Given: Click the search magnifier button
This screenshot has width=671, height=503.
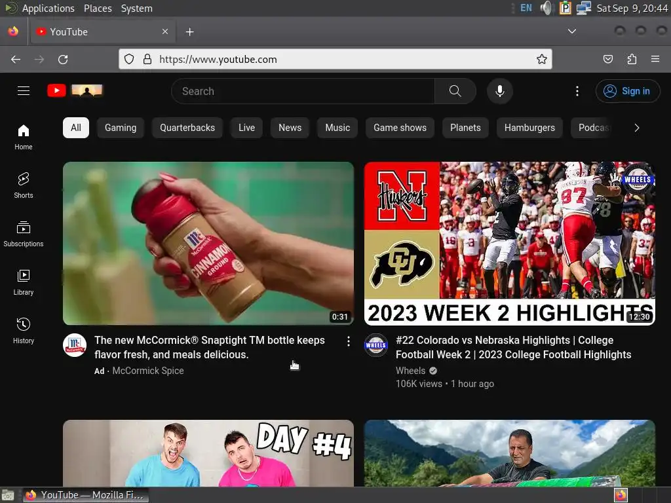Looking at the screenshot, I should click(455, 90).
